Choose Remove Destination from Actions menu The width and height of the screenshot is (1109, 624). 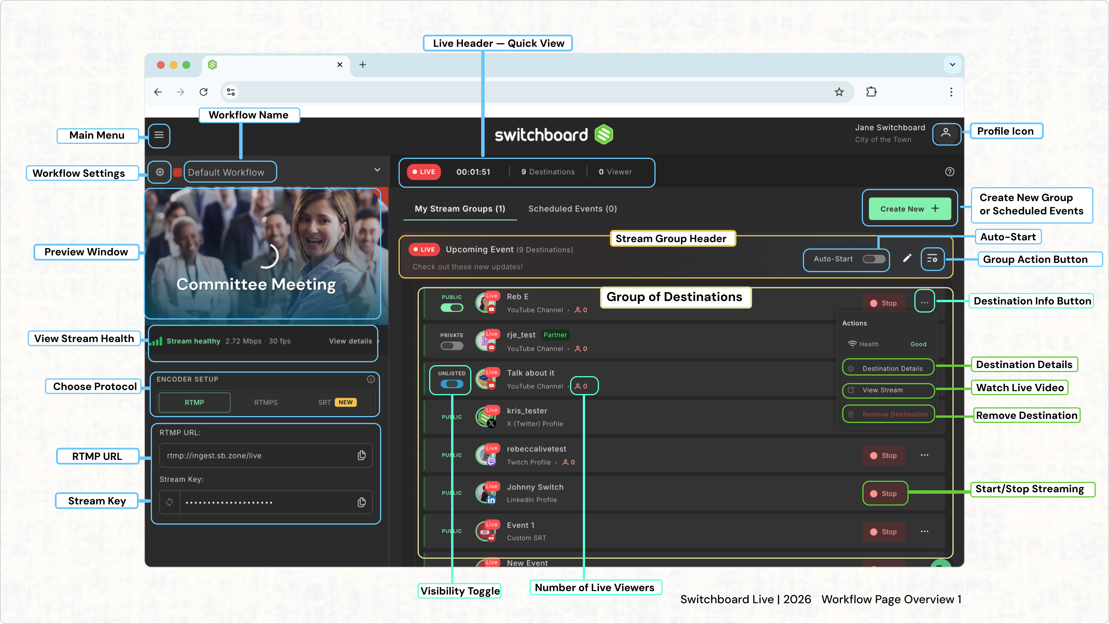click(x=888, y=414)
